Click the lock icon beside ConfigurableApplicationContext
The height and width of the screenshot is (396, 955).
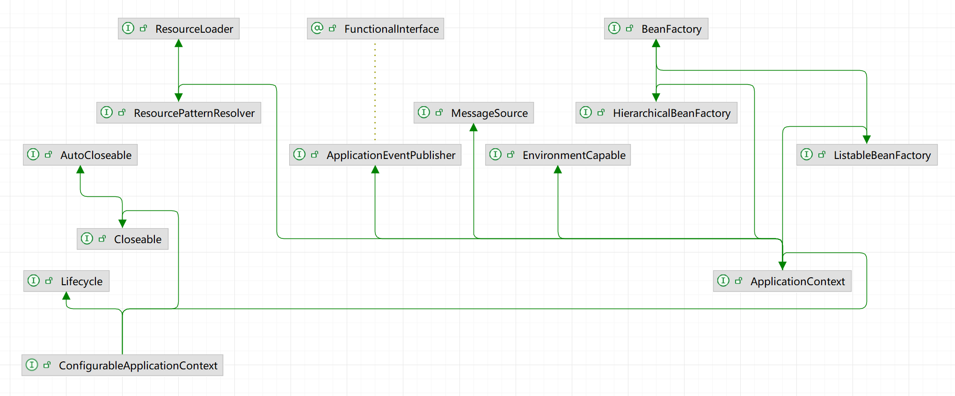pos(47,365)
